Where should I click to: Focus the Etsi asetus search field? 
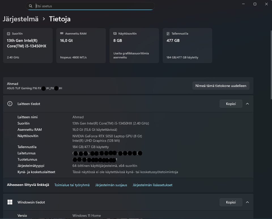click(90, 6)
